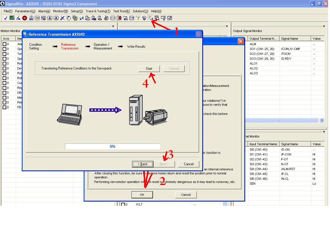Click the 'Condition Setting' wizard step label

click(36, 46)
